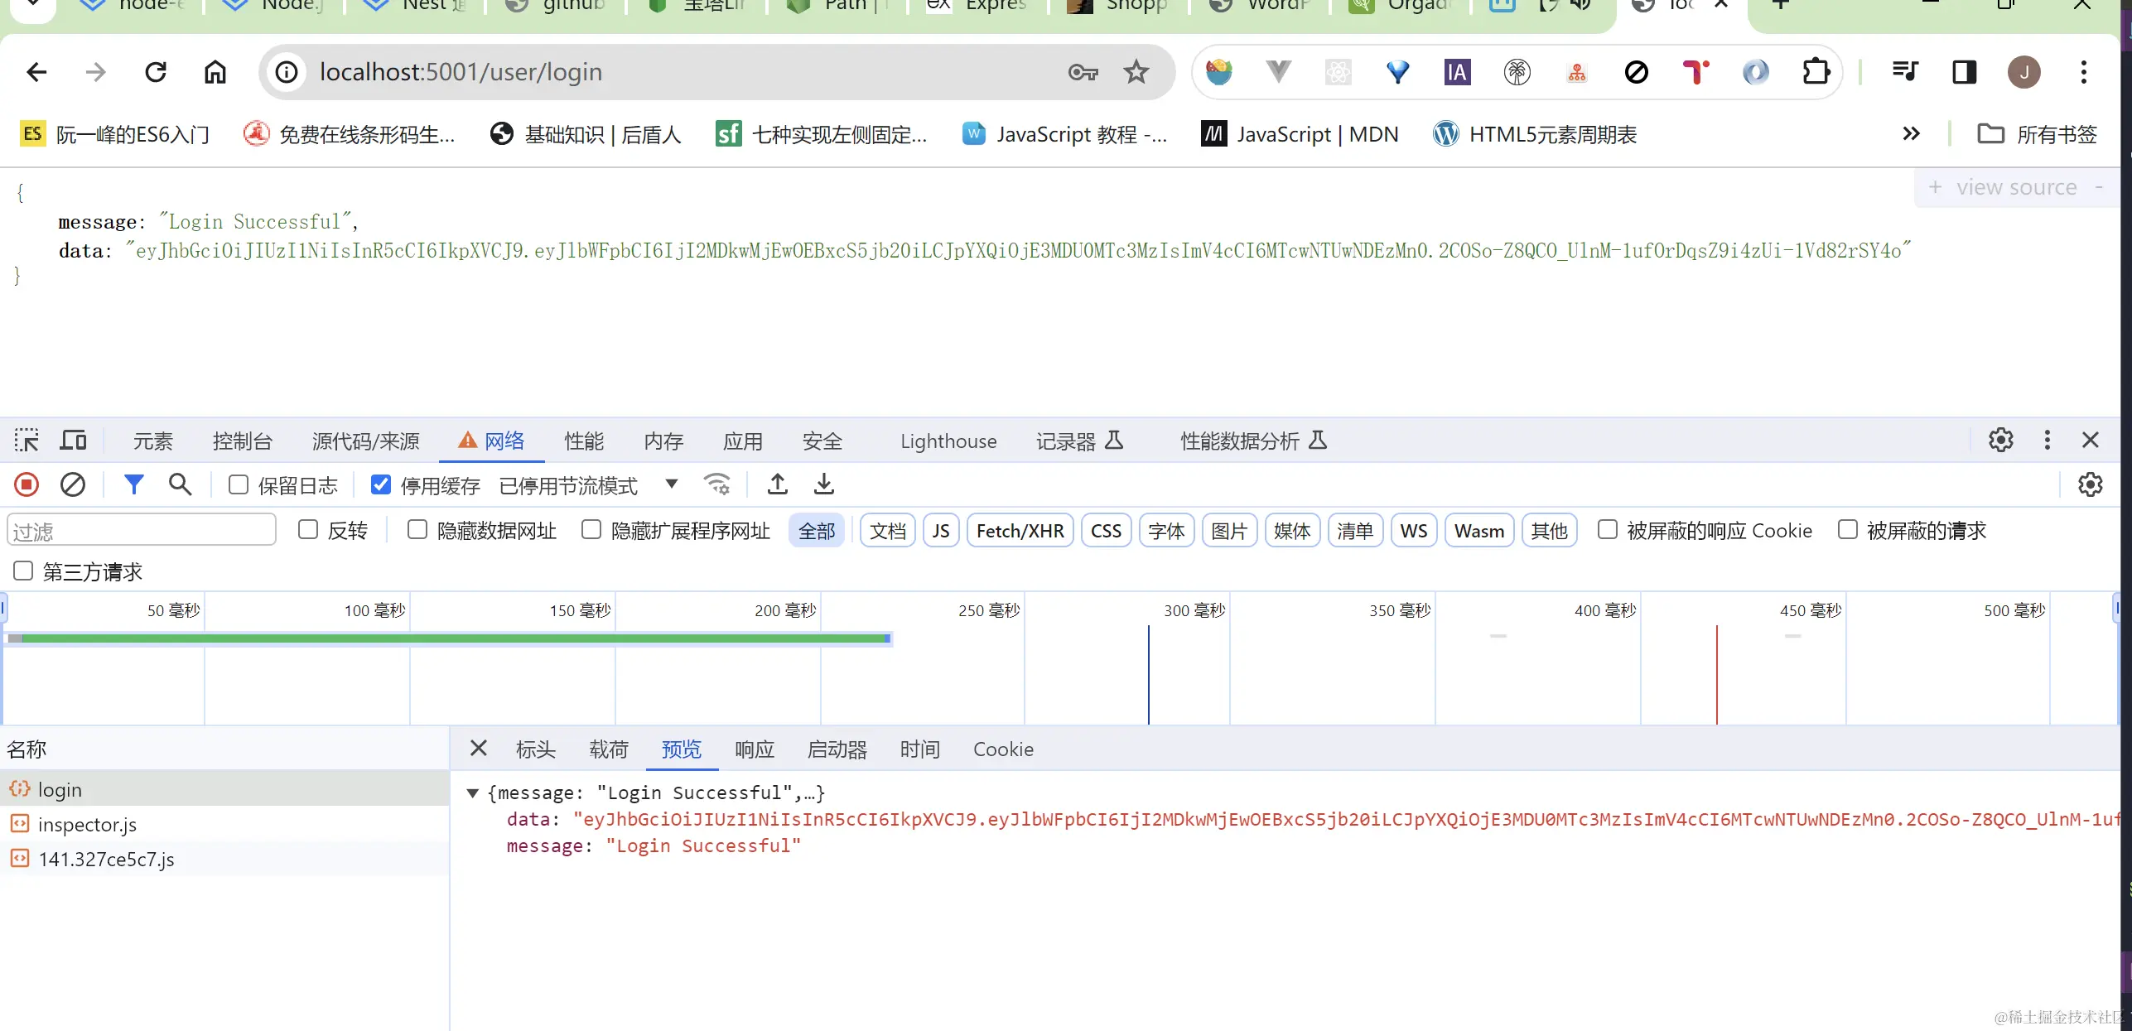Enable the 保留日志 checkbox
Screen dimensions: 2132x1031
[239, 484]
